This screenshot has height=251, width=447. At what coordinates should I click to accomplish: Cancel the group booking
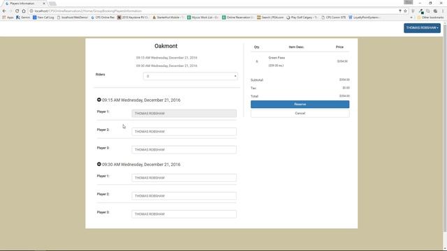pos(300,113)
